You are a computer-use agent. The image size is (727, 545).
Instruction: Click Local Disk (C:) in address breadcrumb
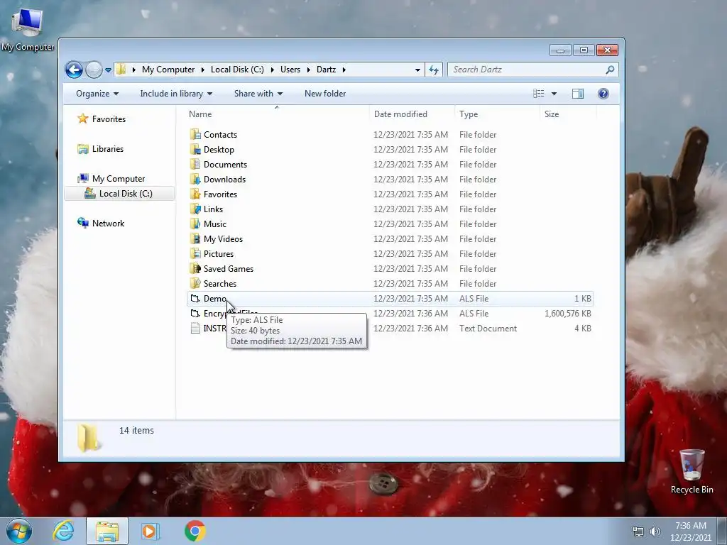click(237, 70)
